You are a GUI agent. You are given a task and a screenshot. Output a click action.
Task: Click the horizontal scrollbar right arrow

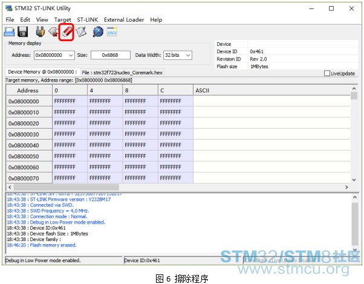pyautogui.click(x=346, y=187)
